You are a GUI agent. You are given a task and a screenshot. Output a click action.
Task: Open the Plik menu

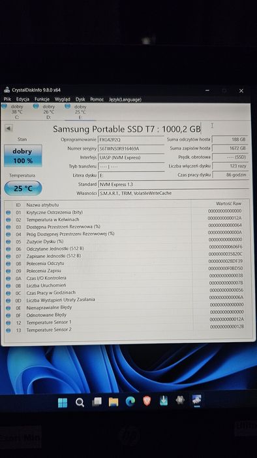(x=7, y=99)
